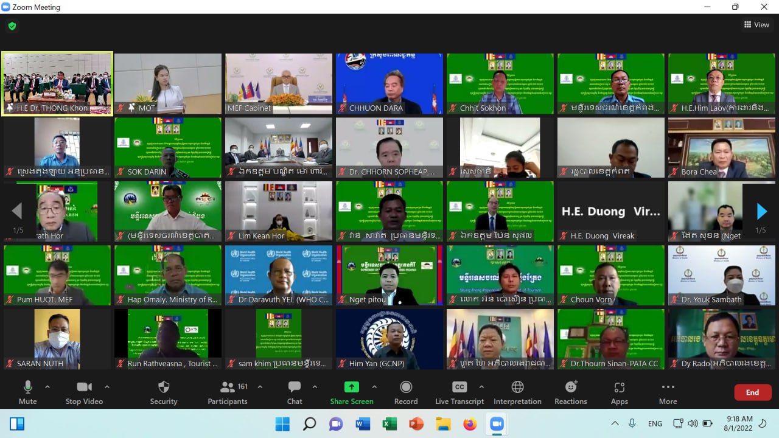Click the green encryption shield icon
779x438 pixels.
coord(12,26)
